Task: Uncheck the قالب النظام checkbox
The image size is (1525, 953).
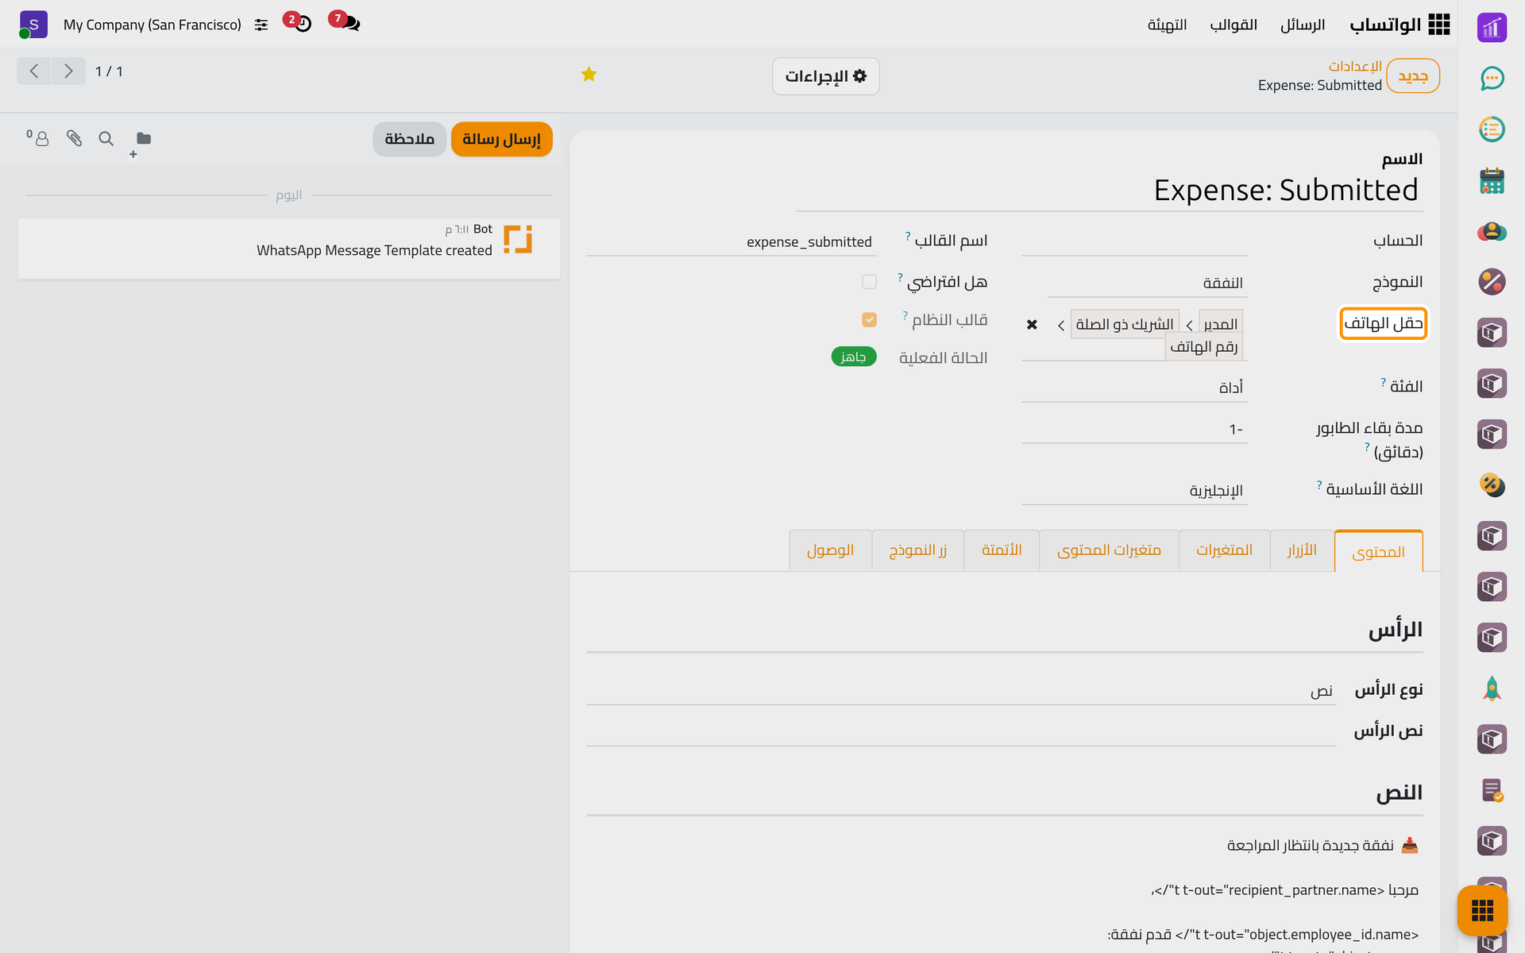Action: (x=869, y=320)
